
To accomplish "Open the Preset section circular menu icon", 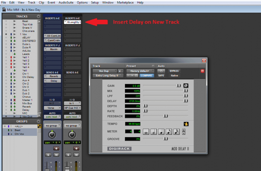I will point(153,66).
